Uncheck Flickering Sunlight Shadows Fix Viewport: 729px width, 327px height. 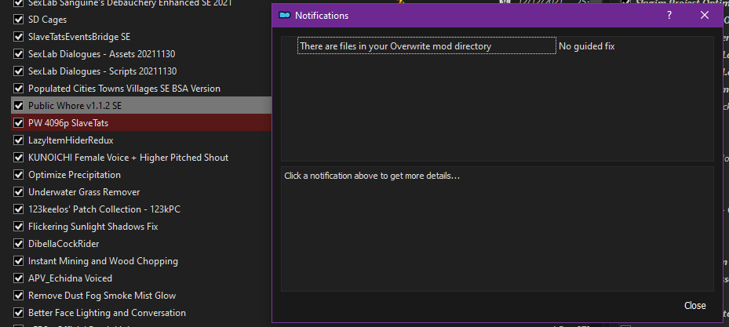pos(19,227)
